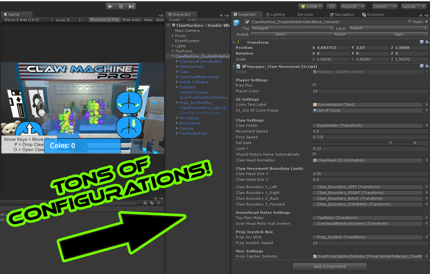The image size is (430, 274).
Task: Open object picker for Claw Head Animation
Action: pyautogui.click(x=426, y=160)
